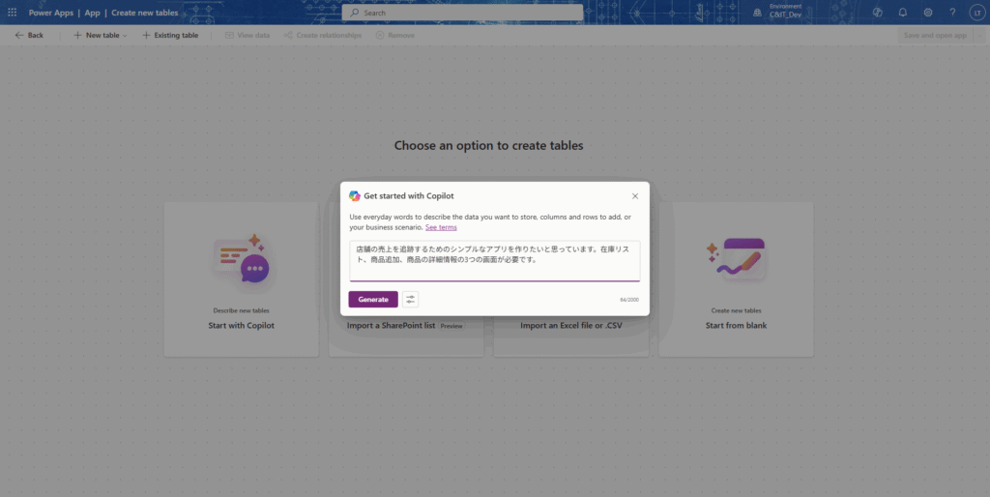Click the help question mark icon
This screenshot has width=990, height=497.
pyautogui.click(x=952, y=13)
